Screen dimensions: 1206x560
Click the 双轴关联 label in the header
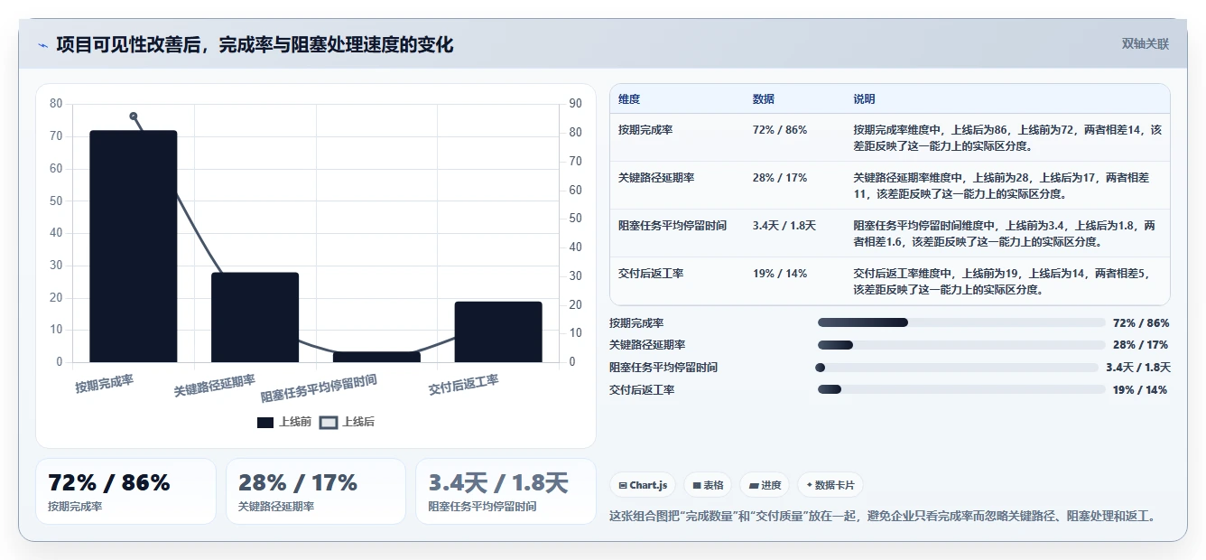[x=1145, y=44]
